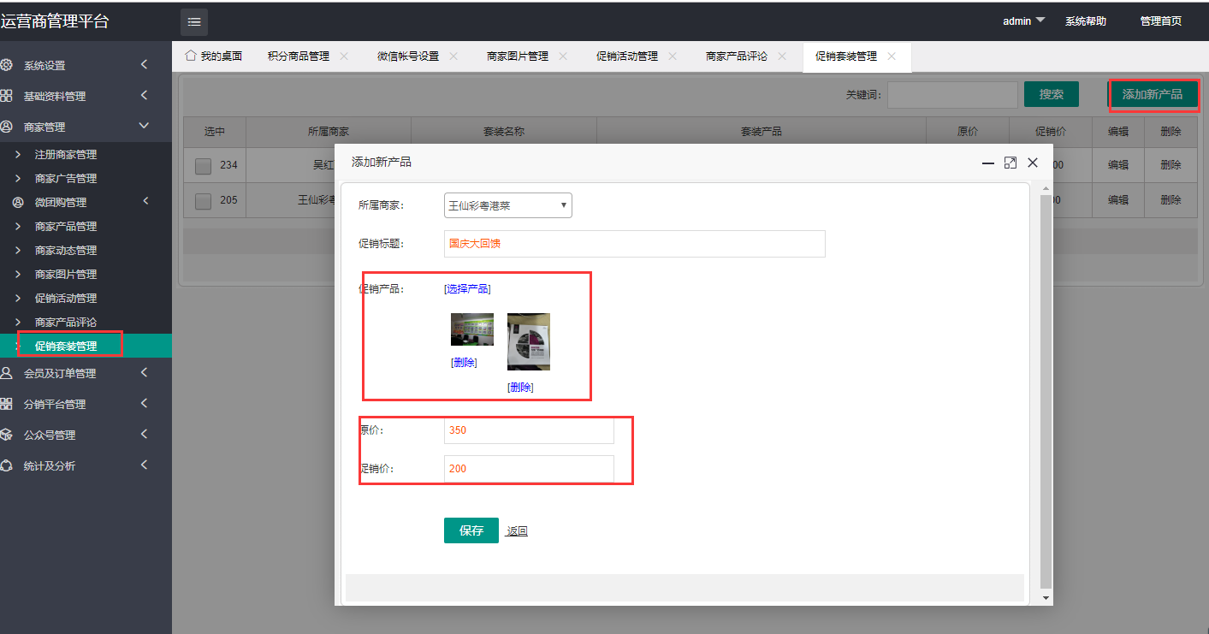Click the 促销价 input field
Screen dimensions: 1209x634
[x=529, y=469]
